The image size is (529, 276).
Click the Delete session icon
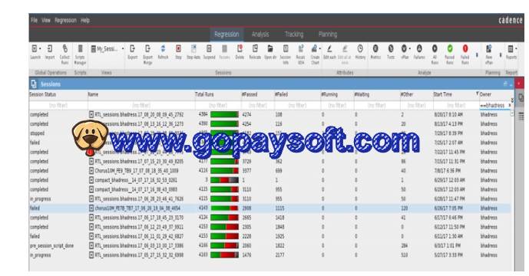point(240,49)
